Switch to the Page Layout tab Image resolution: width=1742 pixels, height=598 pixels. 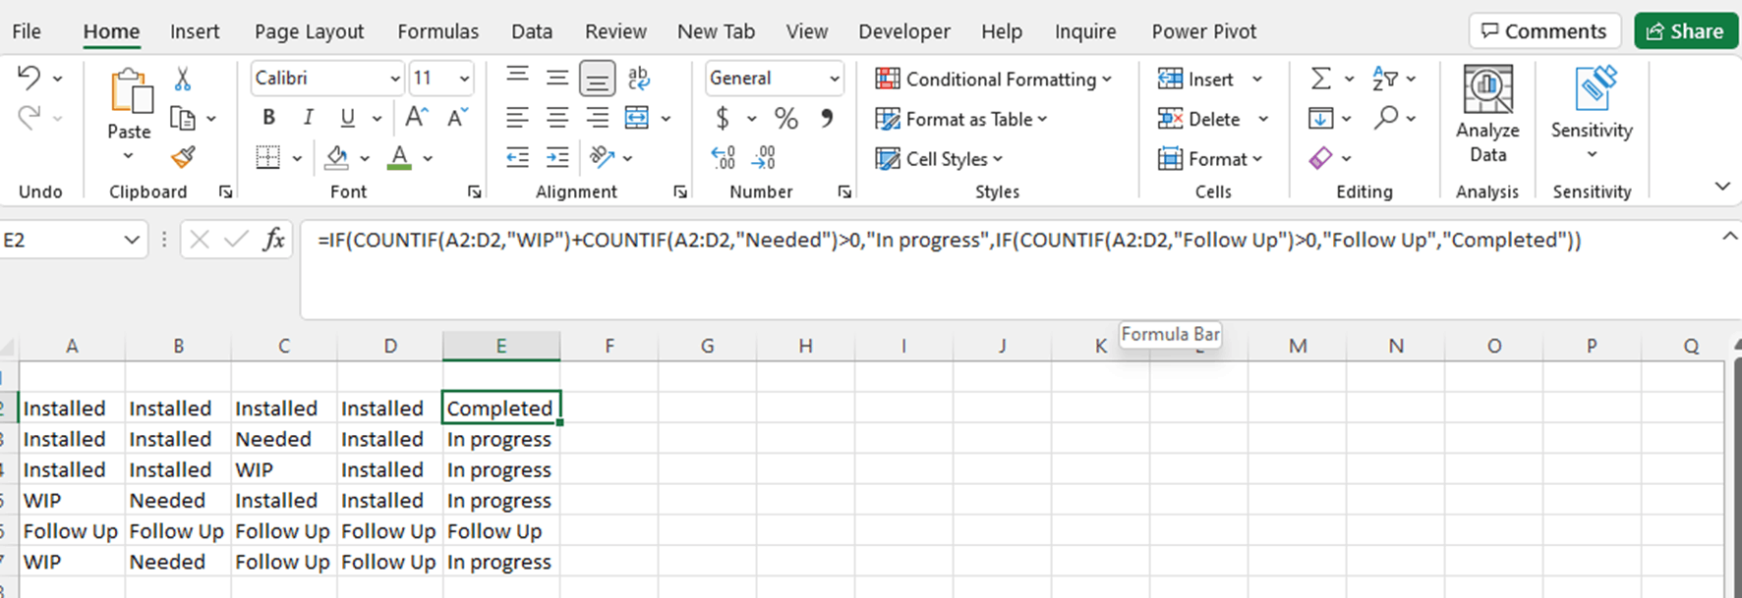[309, 31]
